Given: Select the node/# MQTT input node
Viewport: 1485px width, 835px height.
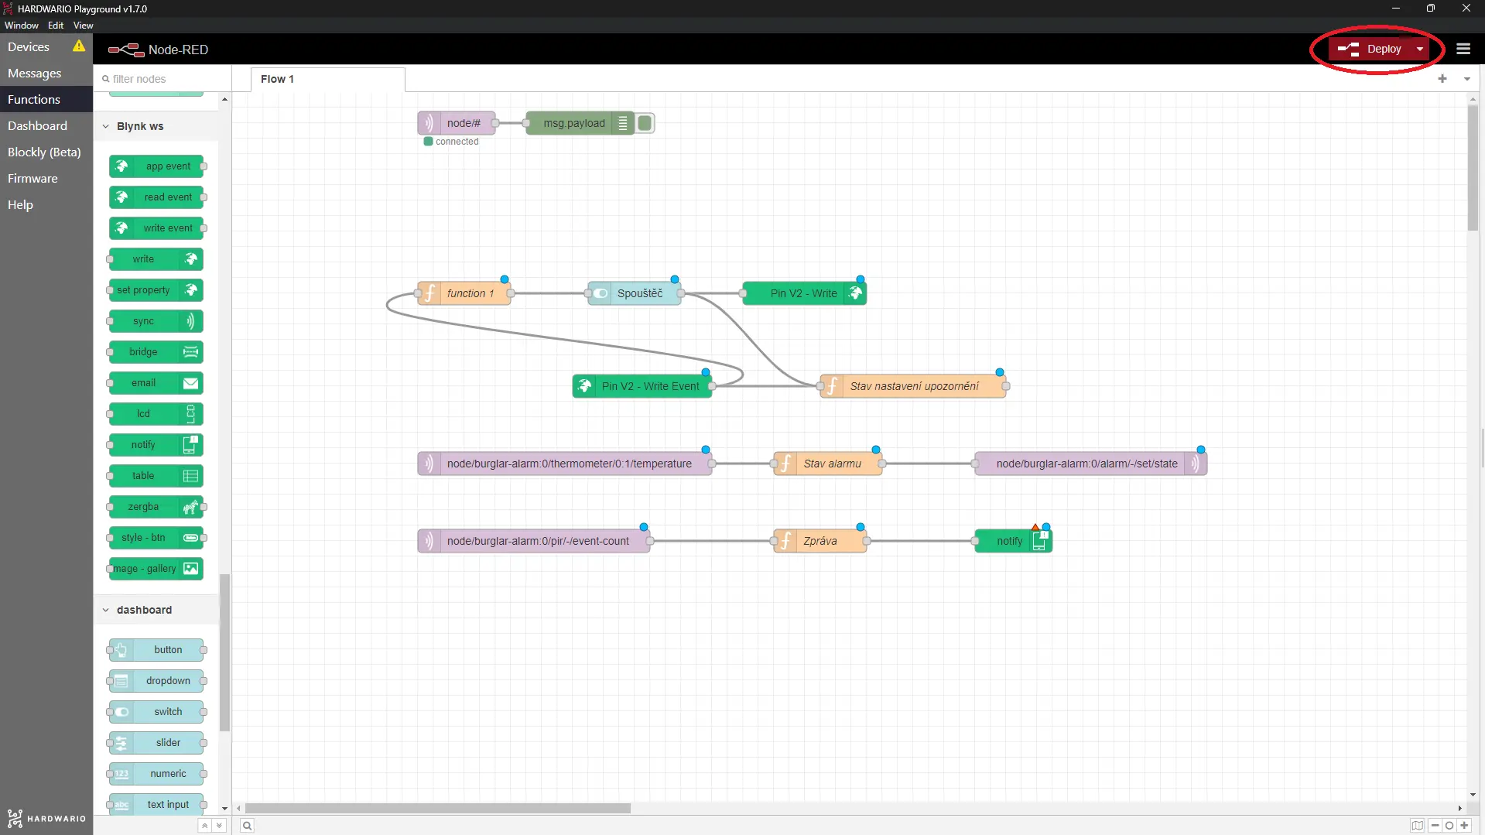Looking at the screenshot, I should (x=457, y=123).
